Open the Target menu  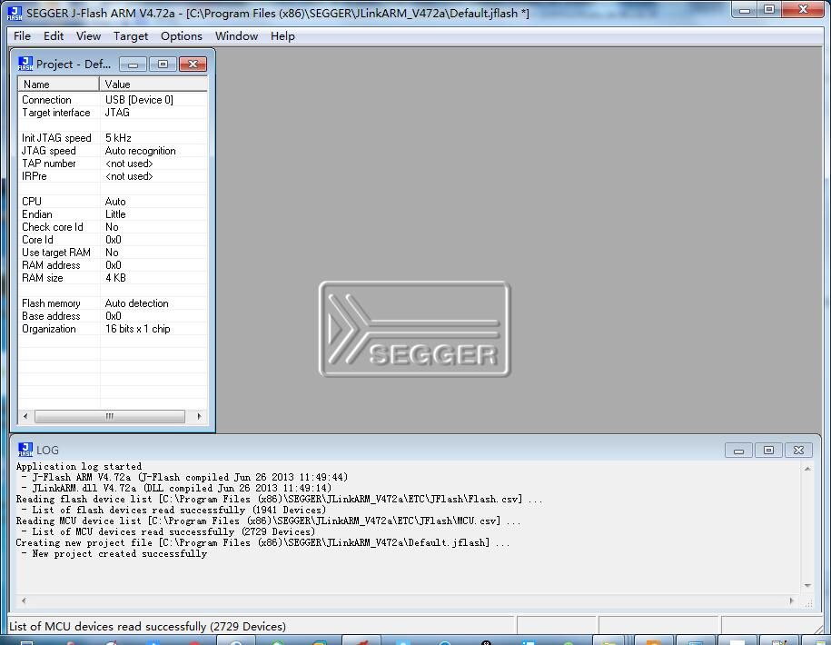pyautogui.click(x=131, y=36)
